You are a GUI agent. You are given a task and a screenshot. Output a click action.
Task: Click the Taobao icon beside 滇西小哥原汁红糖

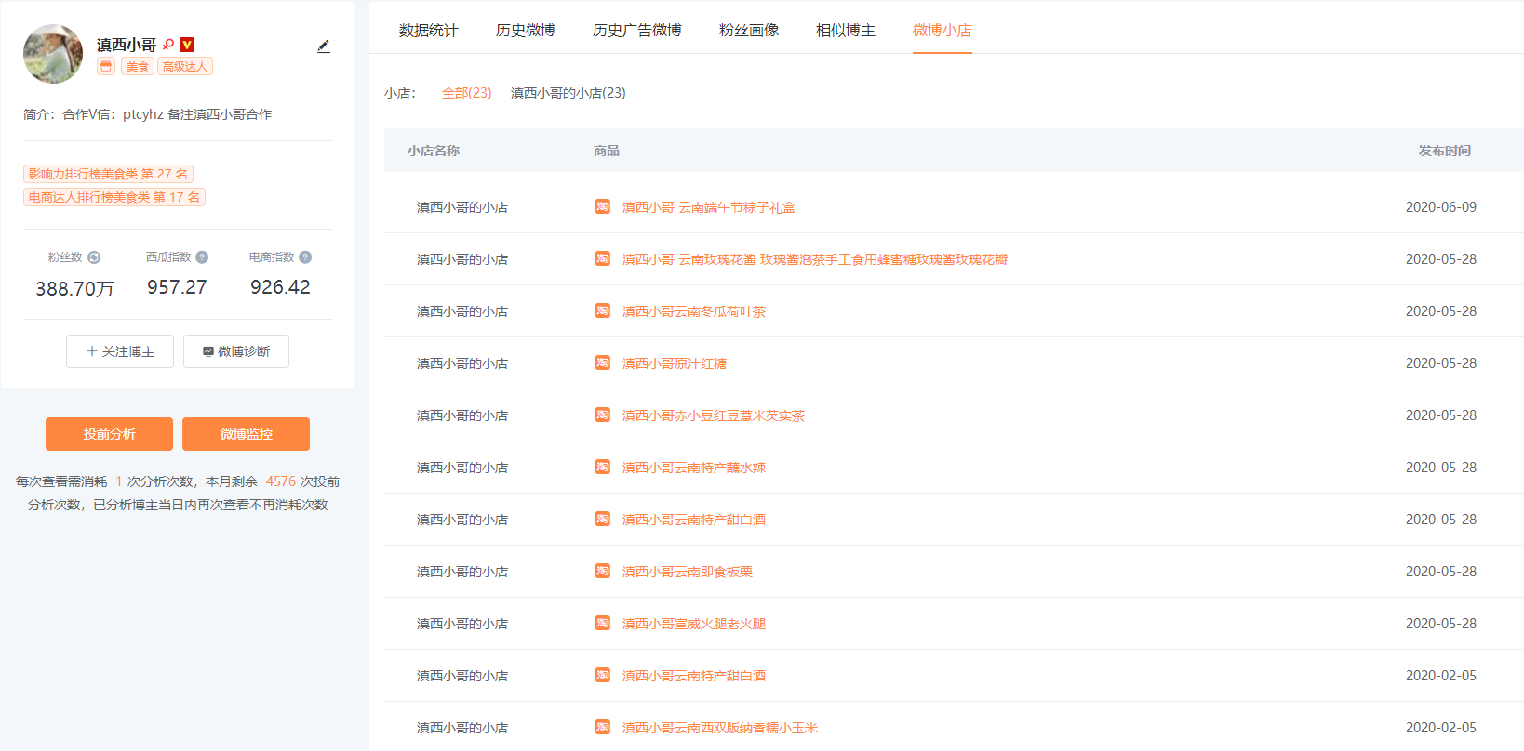tap(603, 362)
